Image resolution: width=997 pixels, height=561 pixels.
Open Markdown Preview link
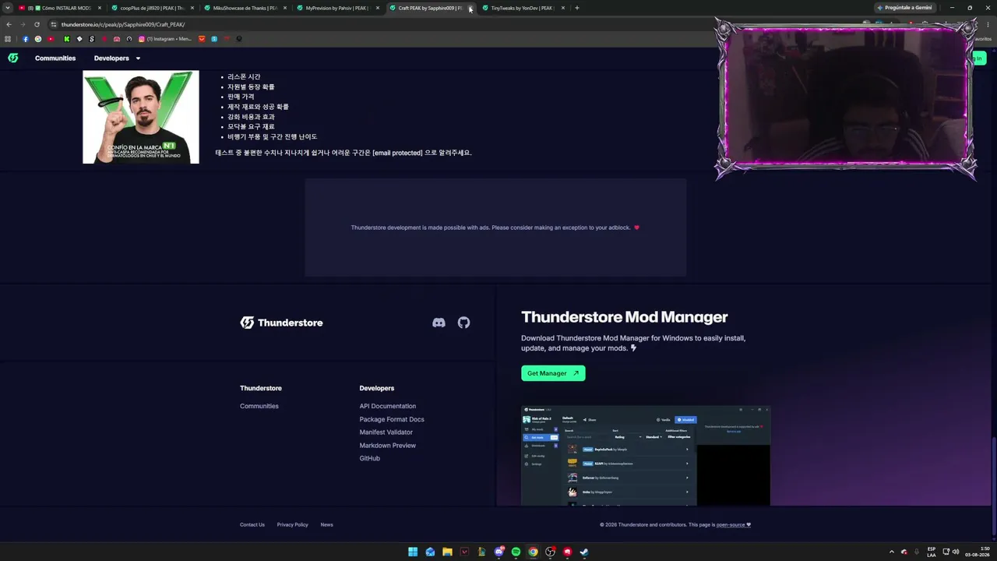click(x=388, y=446)
